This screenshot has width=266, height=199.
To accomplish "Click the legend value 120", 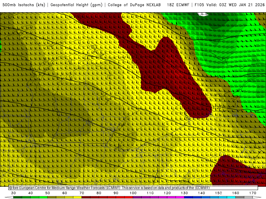I will point(167,193).
